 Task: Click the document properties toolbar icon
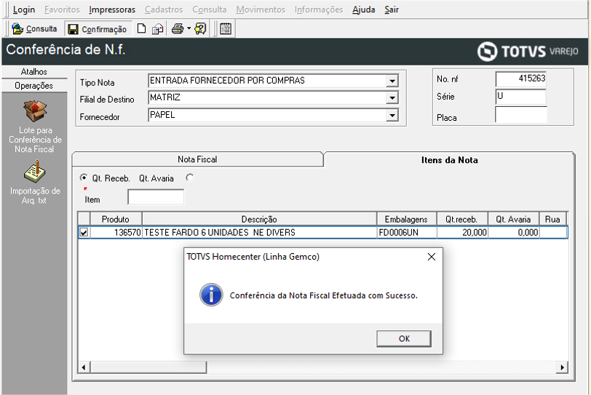(x=157, y=29)
